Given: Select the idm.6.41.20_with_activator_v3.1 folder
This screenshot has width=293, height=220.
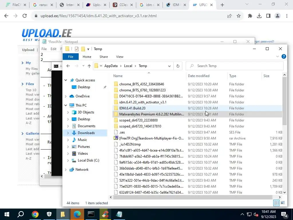Looking at the screenshot, I should click(143, 102).
